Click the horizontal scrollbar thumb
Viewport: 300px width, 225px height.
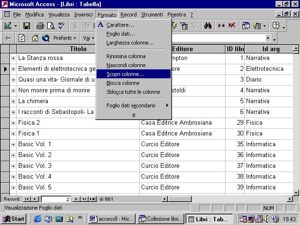click(180, 199)
